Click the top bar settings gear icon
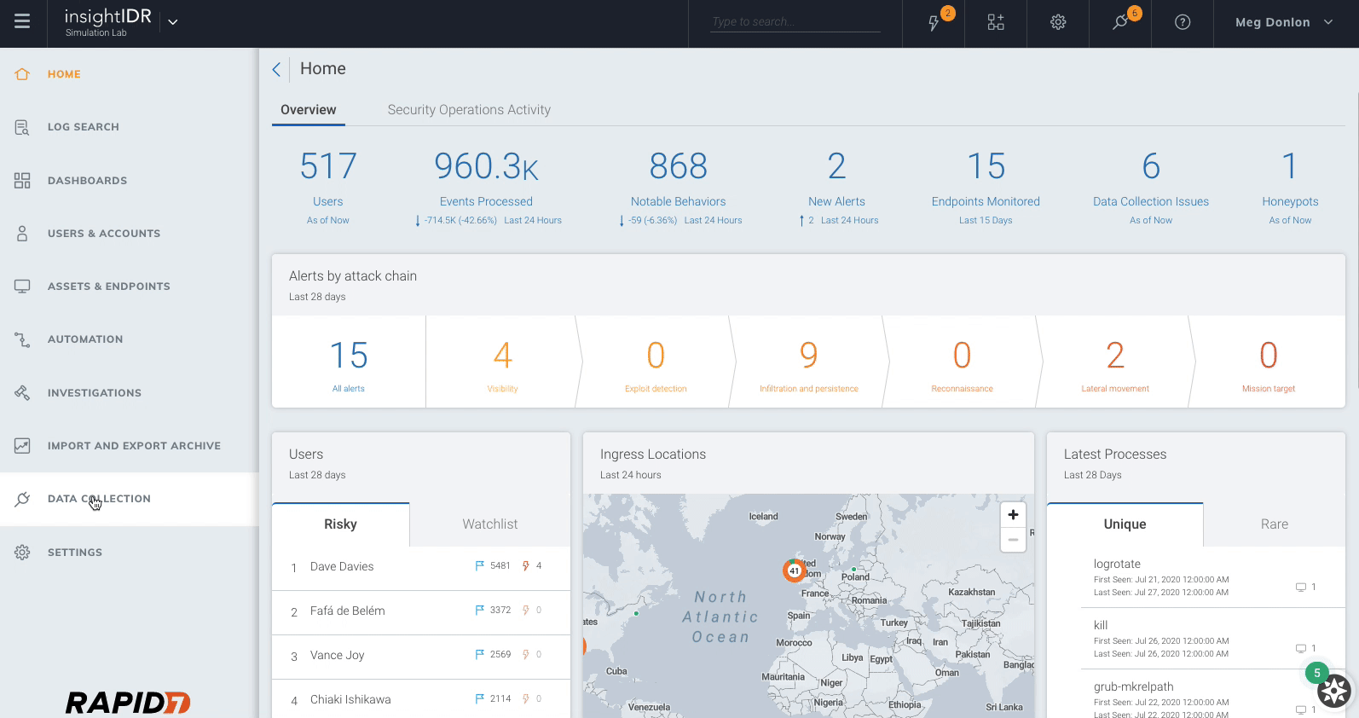 pyautogui.click(x=1058, y=23)
